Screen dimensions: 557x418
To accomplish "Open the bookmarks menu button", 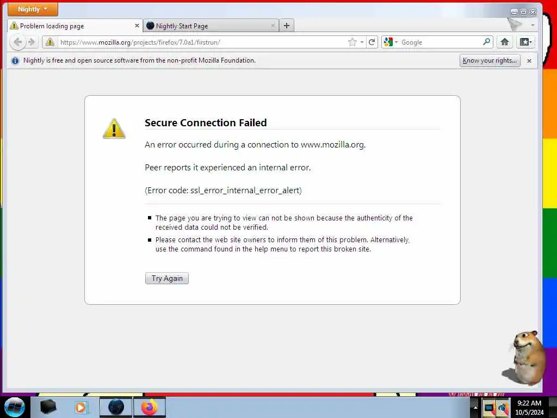I will point(525,42).
